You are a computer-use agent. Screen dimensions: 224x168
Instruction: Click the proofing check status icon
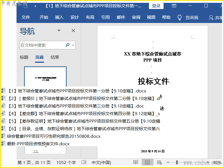[x=84, y=162]
